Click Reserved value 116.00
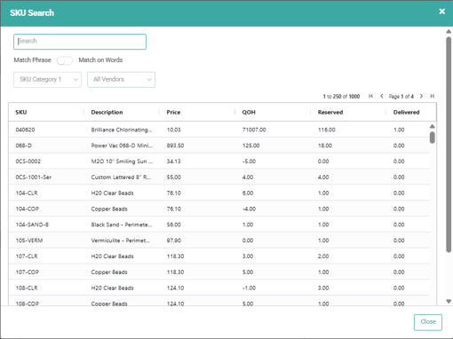The height and width of the screenshot is (339, 453). point(327,130)
